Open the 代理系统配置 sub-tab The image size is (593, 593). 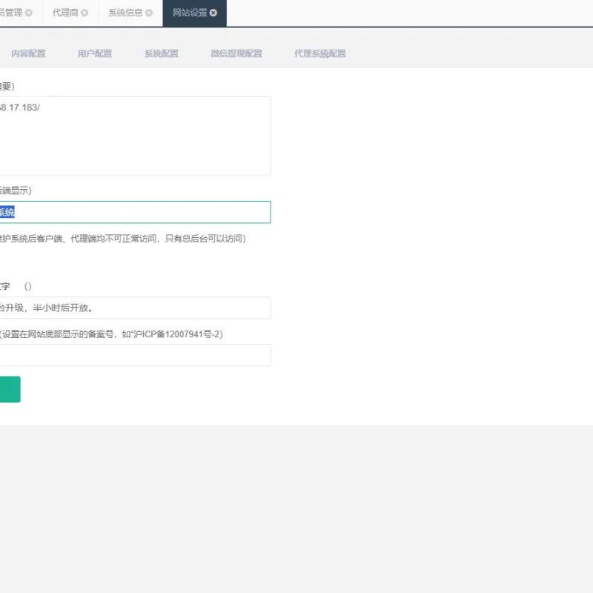[x=320, y=53]
